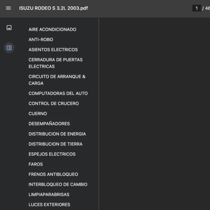Select DISTRIBUCION DE ENERGIA bookmark

point(57,134)
